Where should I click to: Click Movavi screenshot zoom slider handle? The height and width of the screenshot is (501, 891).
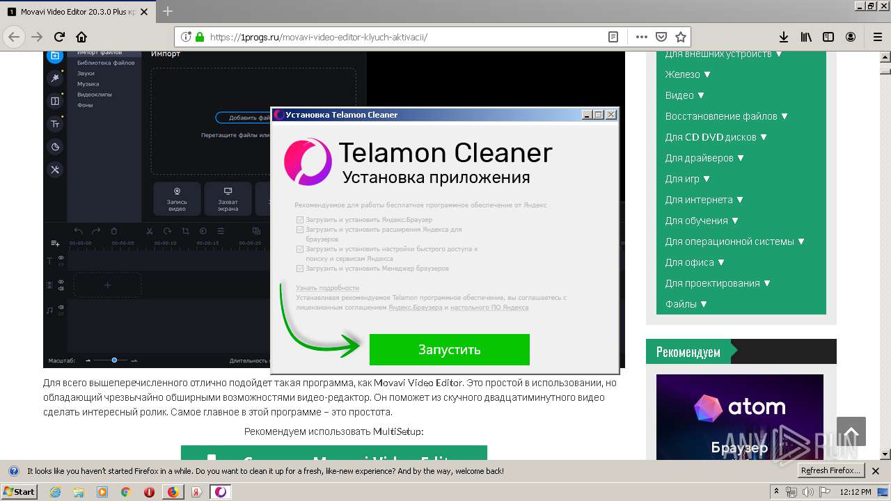point(114,360)
